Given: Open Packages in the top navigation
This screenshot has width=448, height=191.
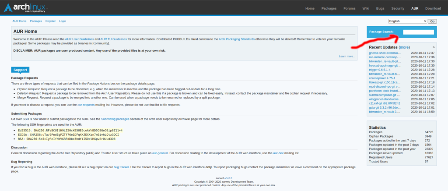Looking at the screenshot, I should pos(329,8).
